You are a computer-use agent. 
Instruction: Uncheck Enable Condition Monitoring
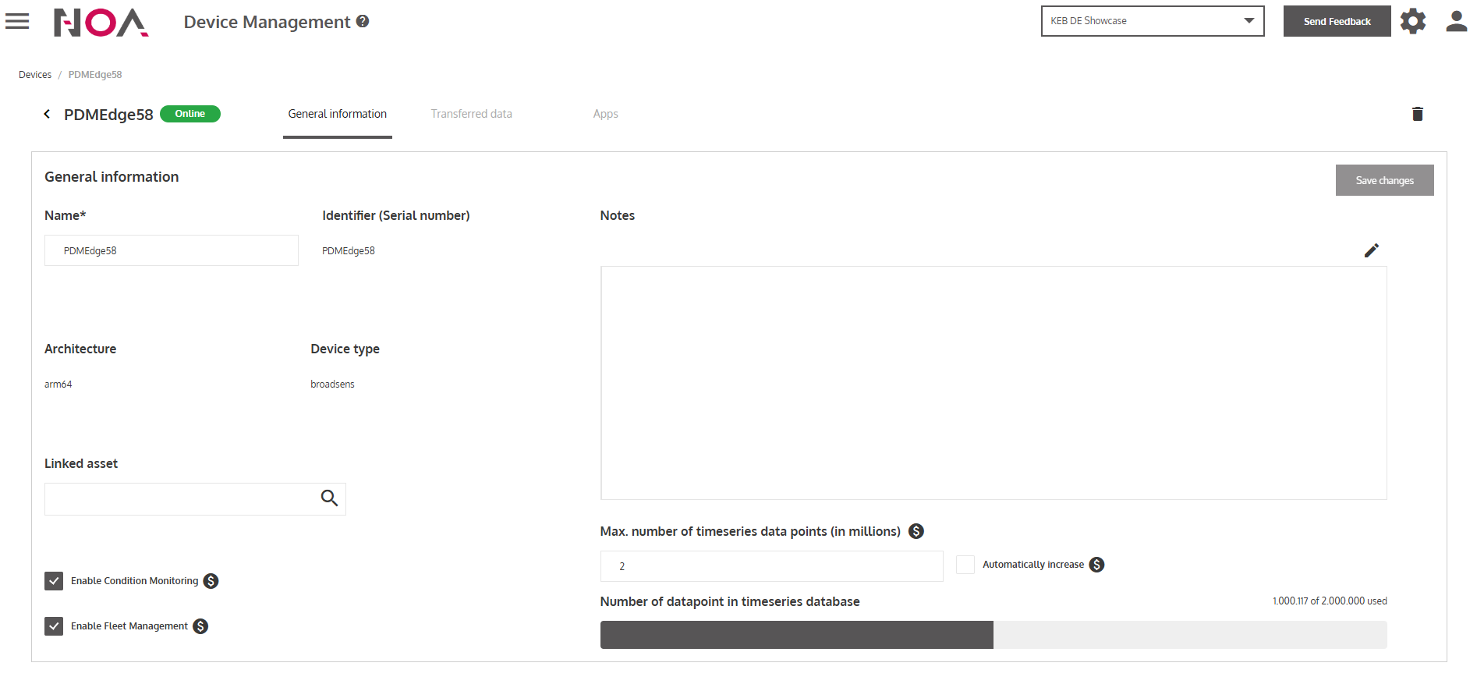[x=54, y=581]
